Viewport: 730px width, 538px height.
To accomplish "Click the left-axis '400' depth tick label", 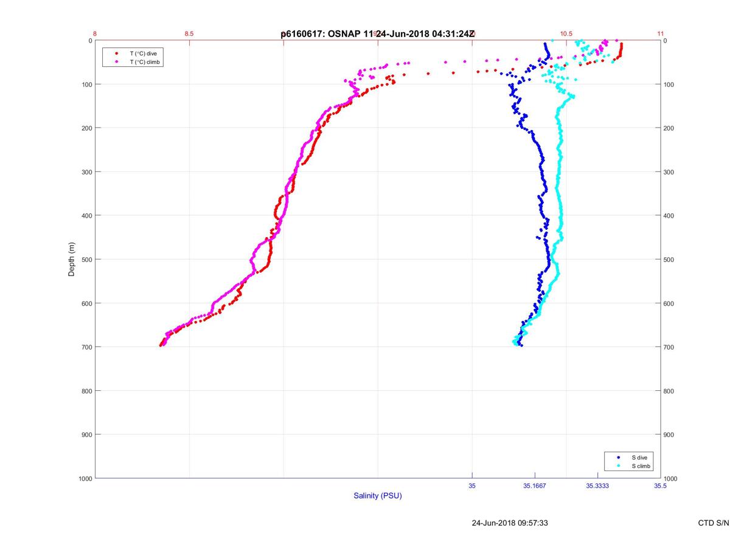I will pyautogui.click(x=86, y=216).
